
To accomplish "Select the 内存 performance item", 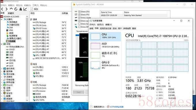I will tap(105, 45).
